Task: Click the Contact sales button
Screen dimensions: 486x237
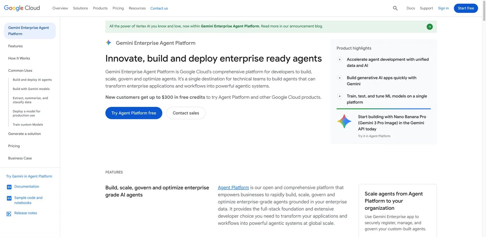Action: (x=186, y=113)
